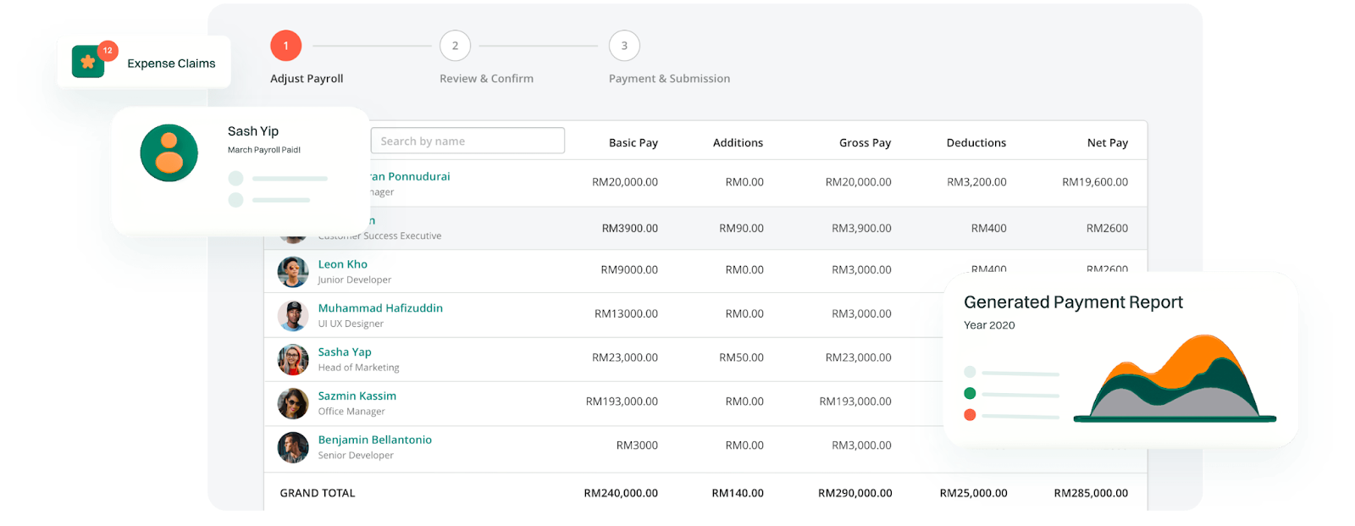
Task: Click Sazmin Kassim's profile photo
Action: coord(293,404)
